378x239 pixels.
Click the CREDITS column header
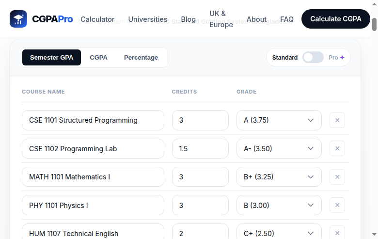[x=185, y=92]
